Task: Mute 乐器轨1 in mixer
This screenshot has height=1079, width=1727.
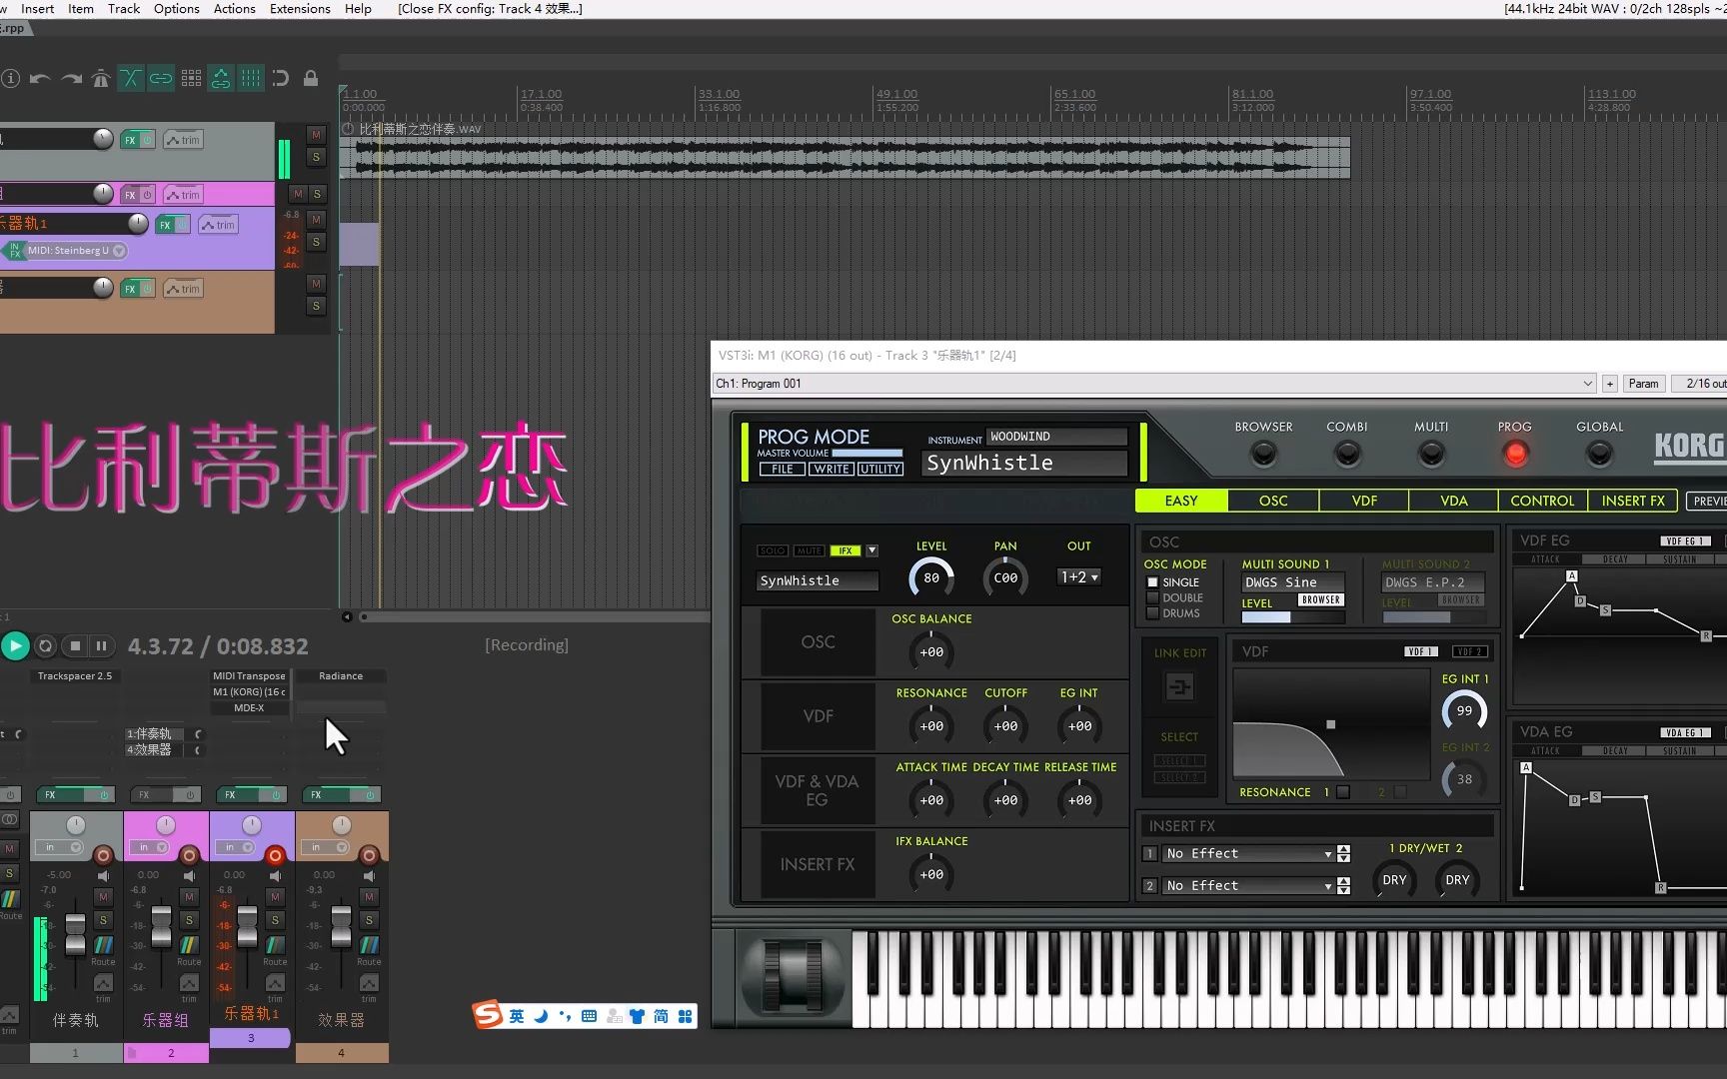Action: click(x=275, y=897)
